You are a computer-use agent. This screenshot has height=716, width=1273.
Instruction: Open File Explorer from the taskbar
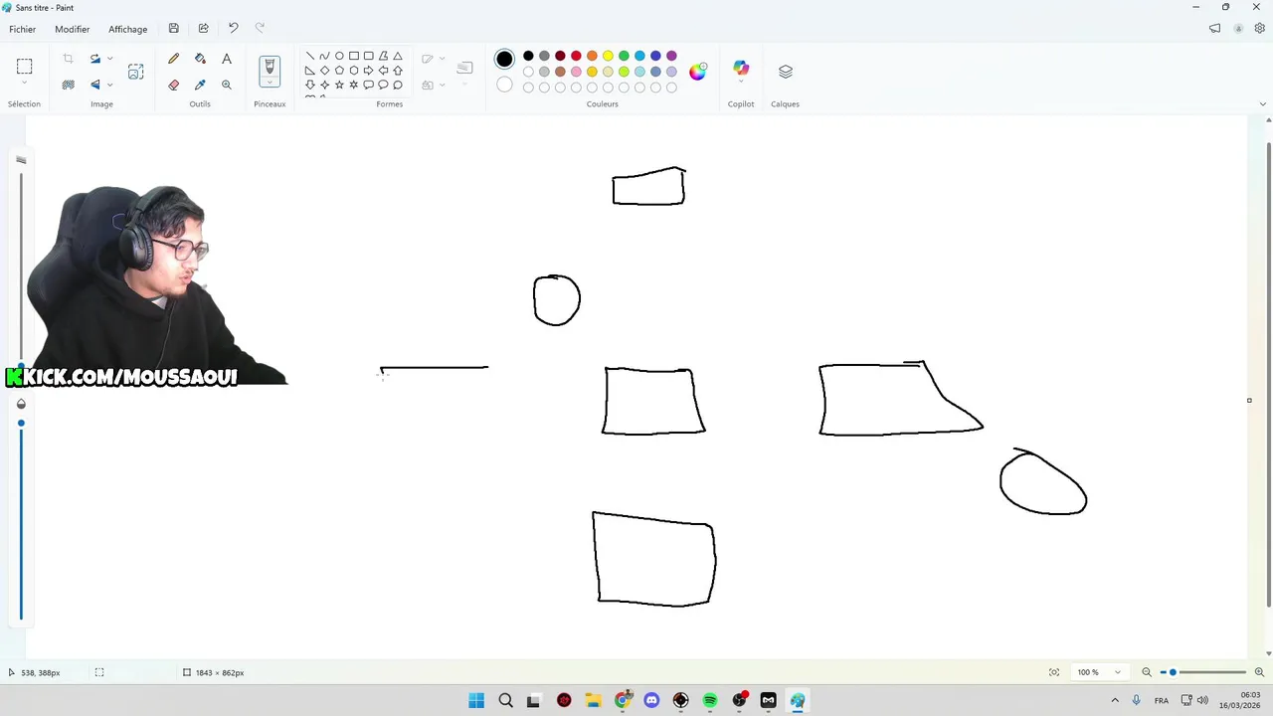tap(593, 701)
